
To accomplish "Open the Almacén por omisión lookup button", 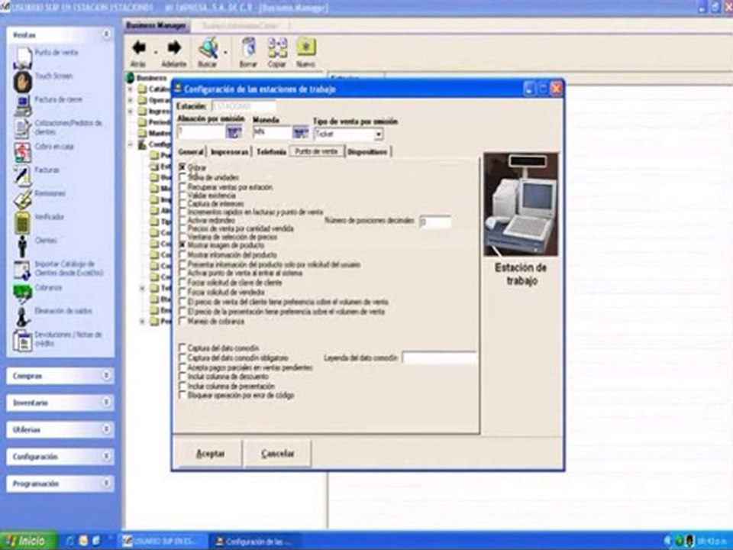I will tap(234, 132).
